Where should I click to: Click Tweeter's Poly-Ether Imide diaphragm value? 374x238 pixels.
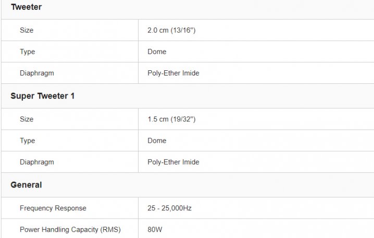(173, 73)
